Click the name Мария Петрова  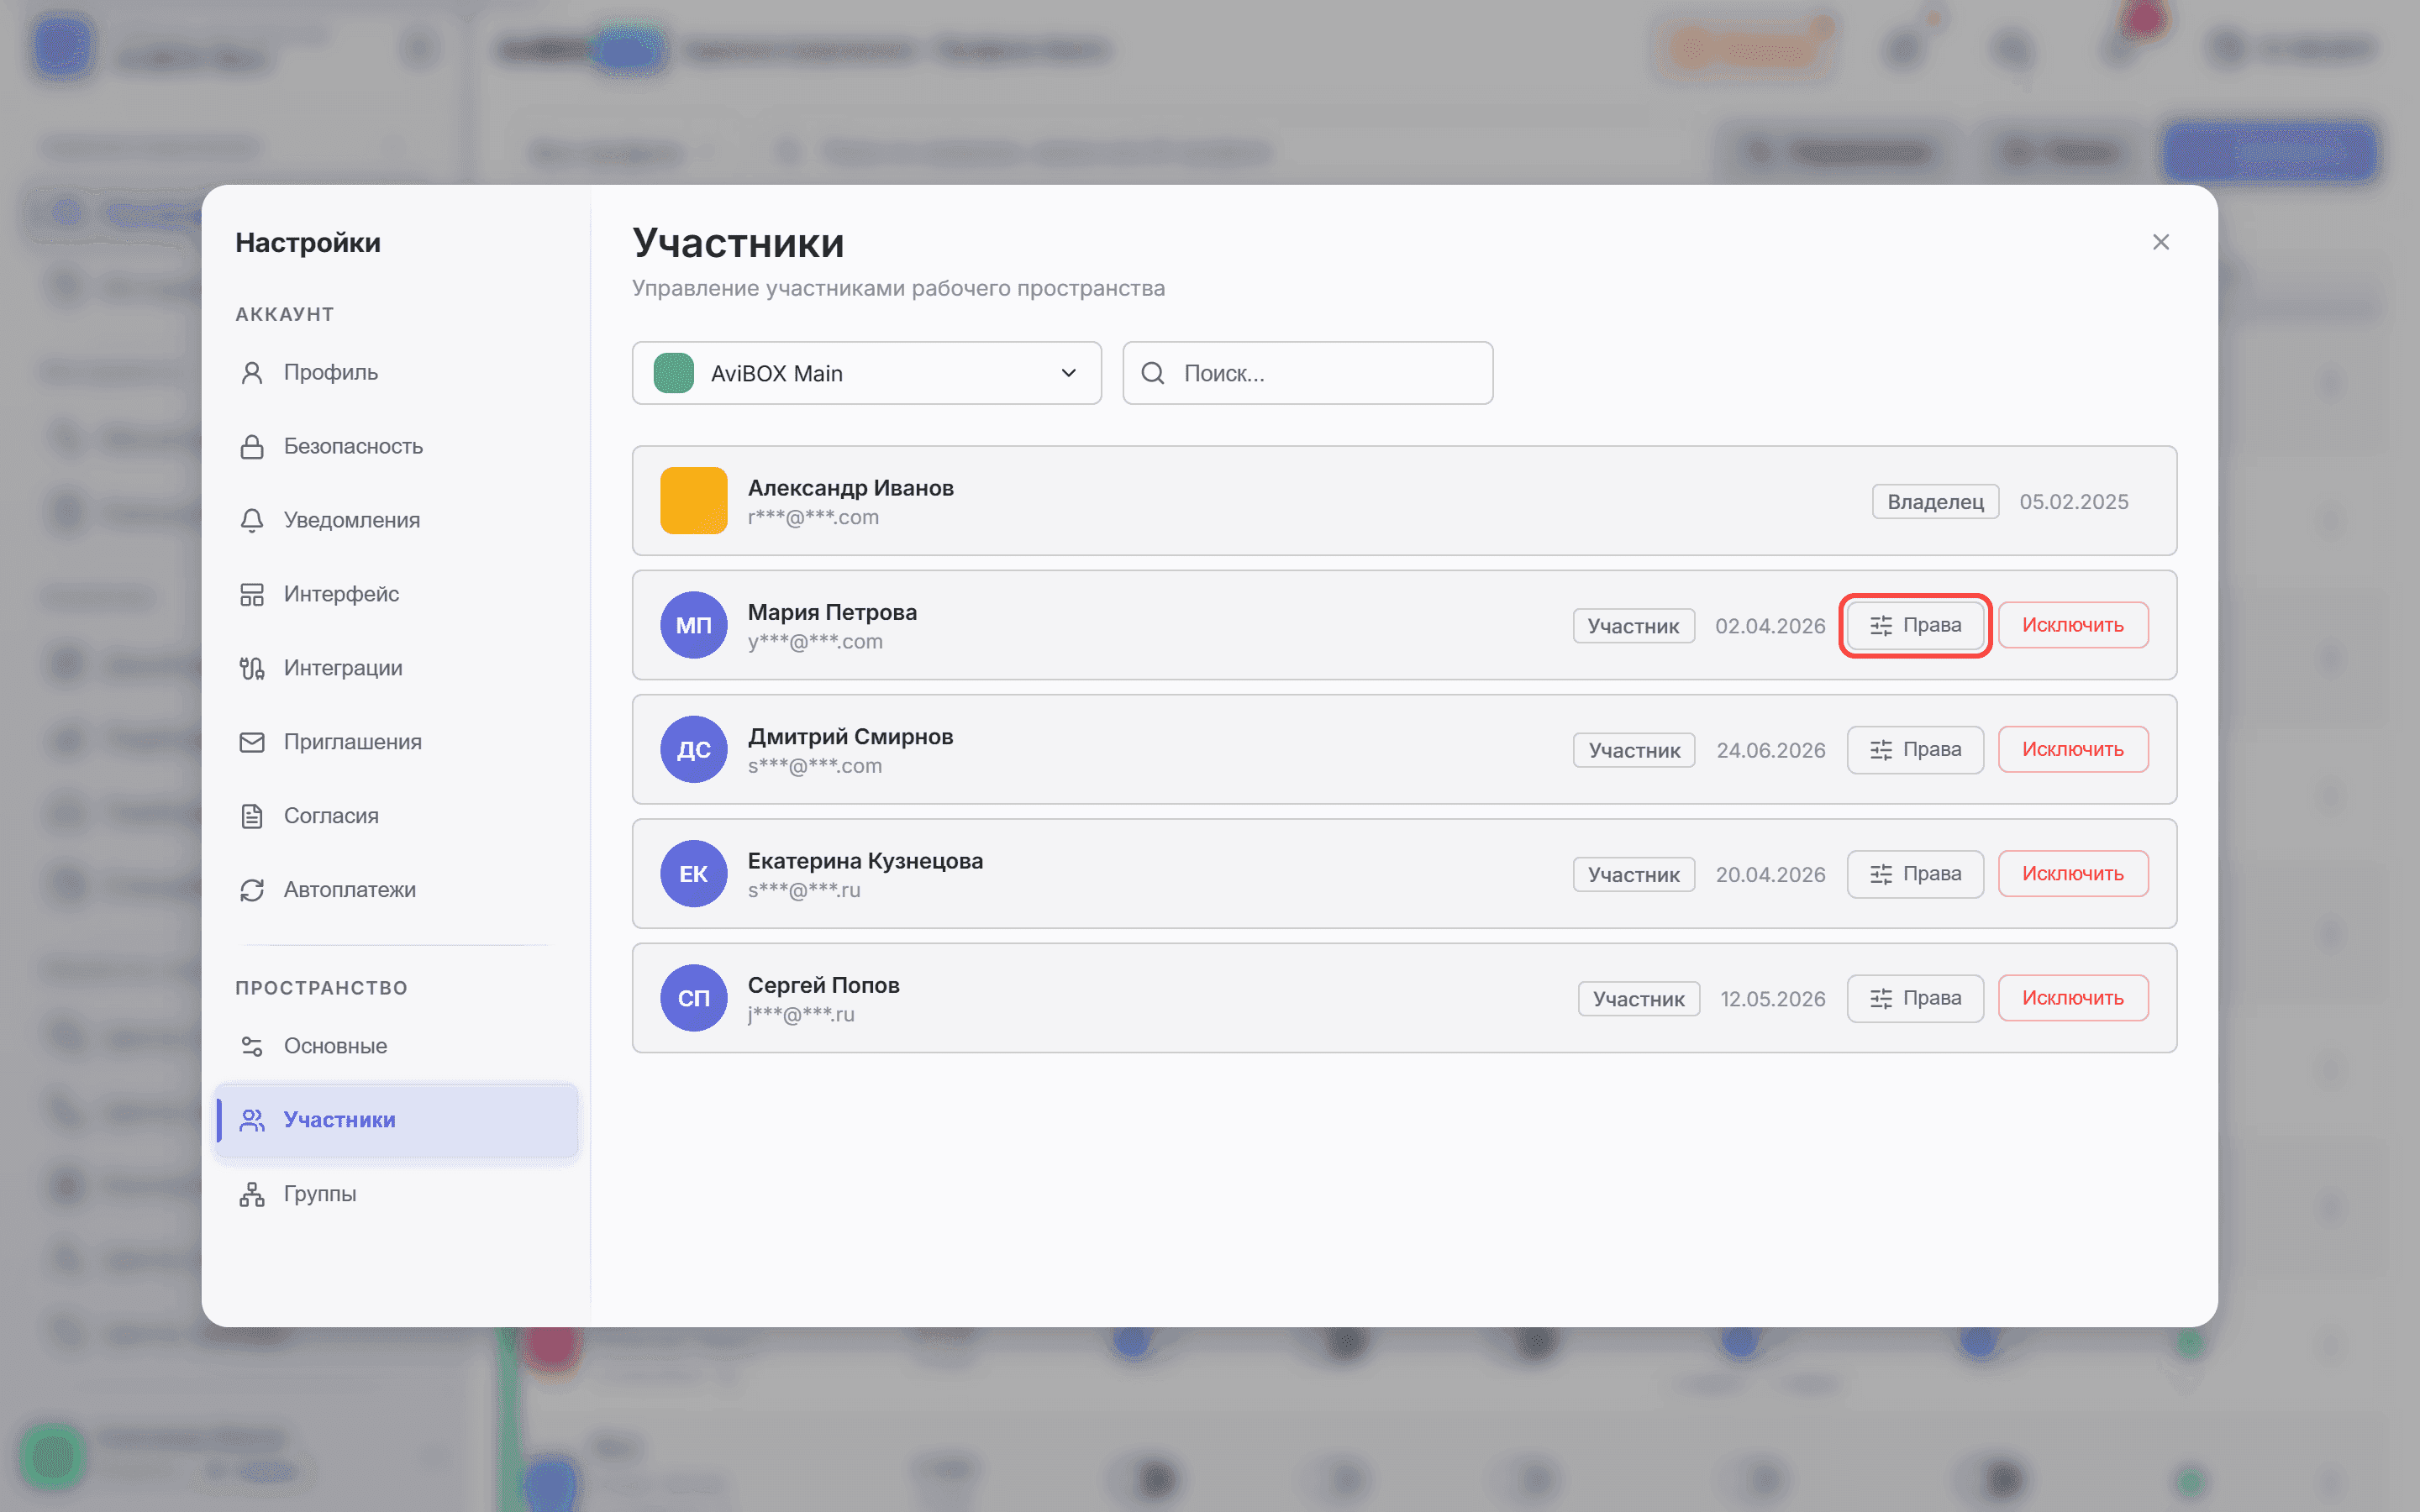pos(832,612)
